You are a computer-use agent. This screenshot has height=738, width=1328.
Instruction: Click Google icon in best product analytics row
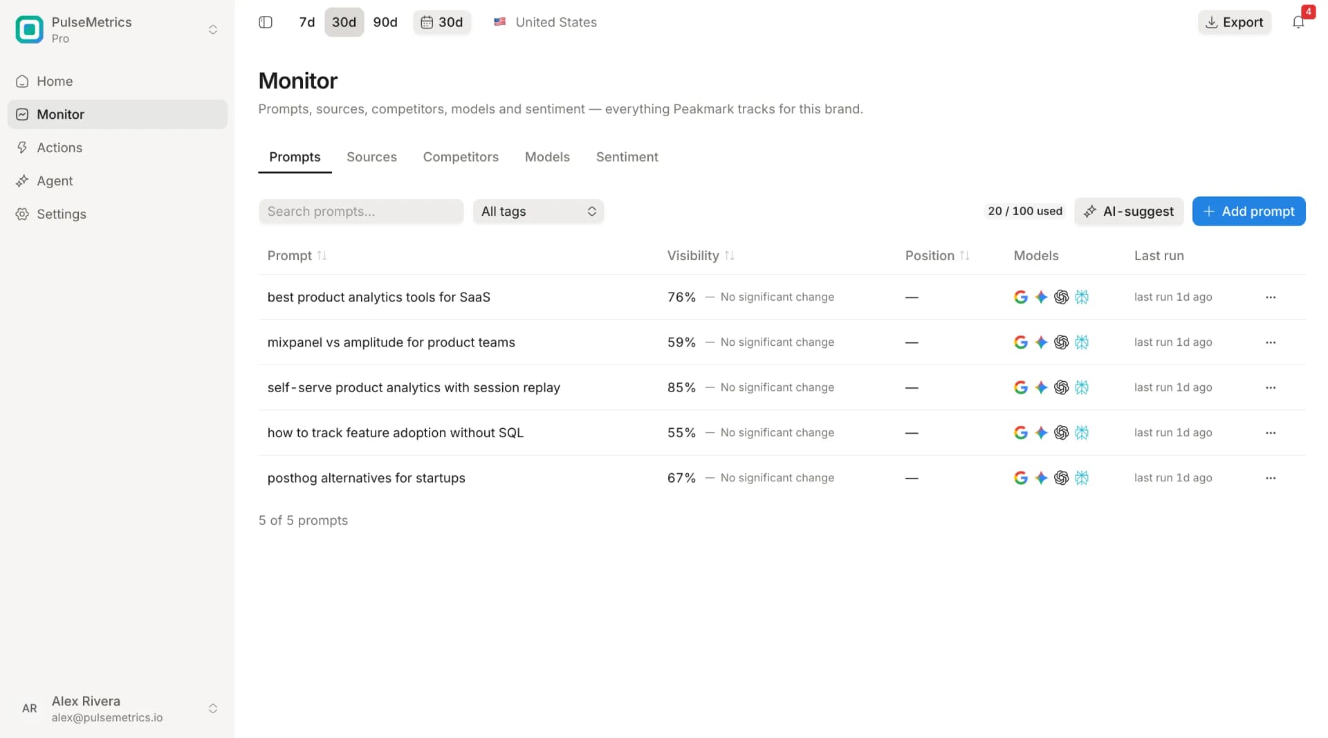tap(1021, 297)
